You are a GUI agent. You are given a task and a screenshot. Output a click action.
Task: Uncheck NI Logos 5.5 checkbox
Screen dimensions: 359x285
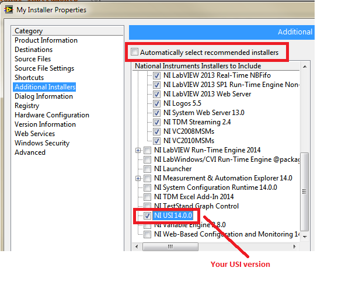click(156, 103)
